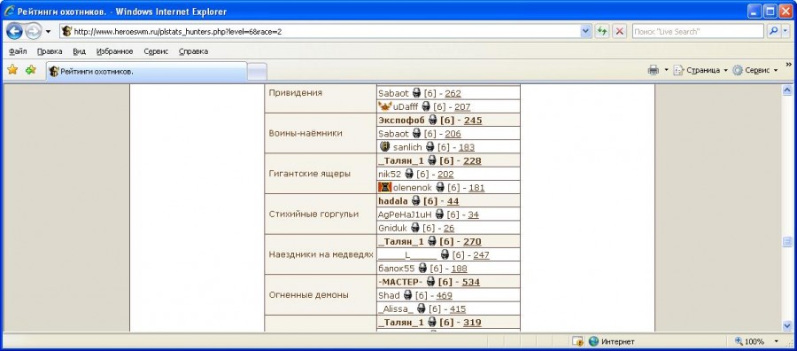This screenshot has width=797, height=351.
Task: Click the helmet icon beside балок55
Action: click(422, 268)
